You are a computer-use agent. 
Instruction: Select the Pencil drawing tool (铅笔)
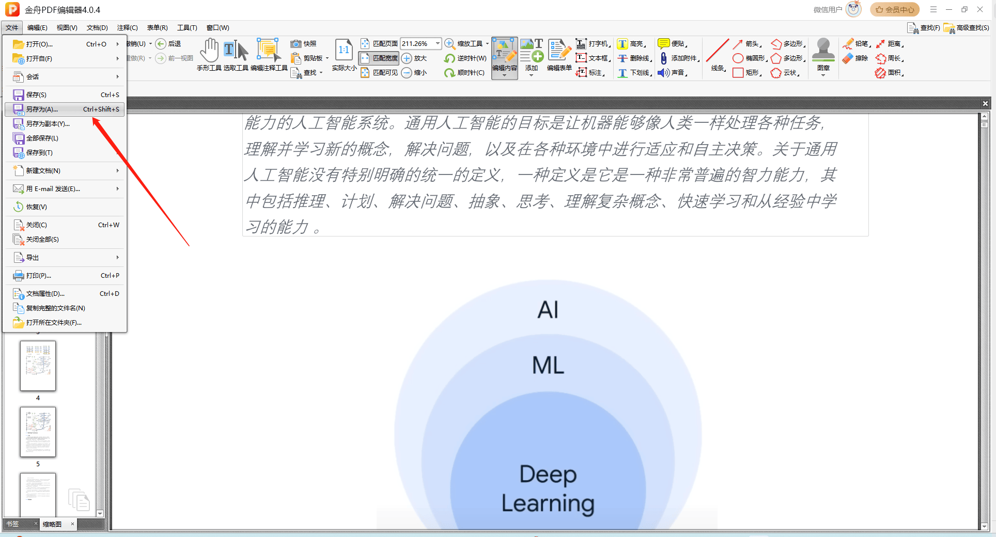click(x=848, y=44)
